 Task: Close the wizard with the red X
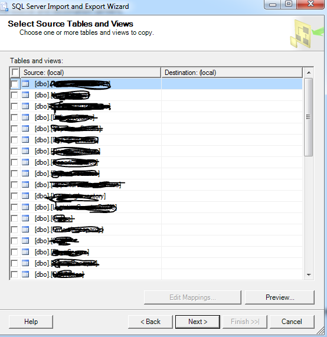[310, 4]
